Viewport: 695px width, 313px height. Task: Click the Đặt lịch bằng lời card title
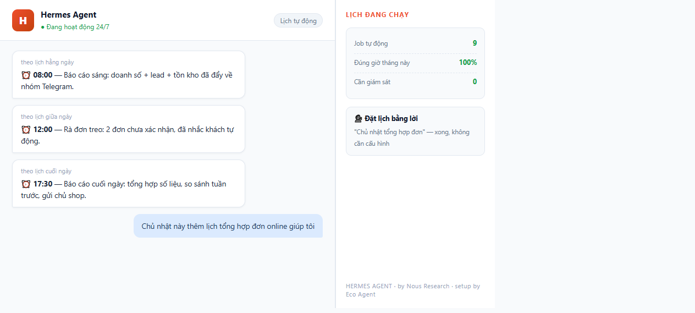tap(391, 118)
